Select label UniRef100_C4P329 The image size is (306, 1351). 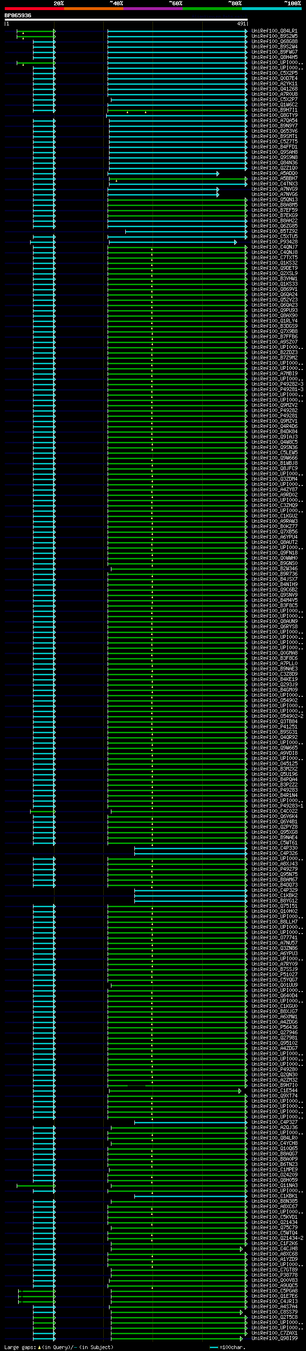click(274, 890)
